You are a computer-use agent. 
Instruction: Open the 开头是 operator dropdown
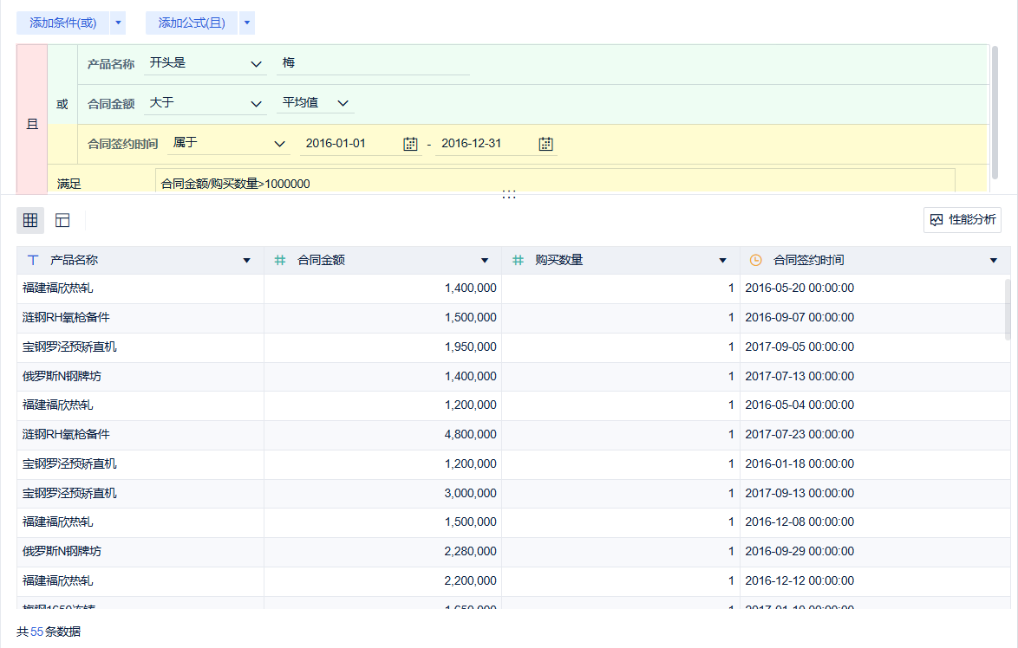[x=206, y=63]
